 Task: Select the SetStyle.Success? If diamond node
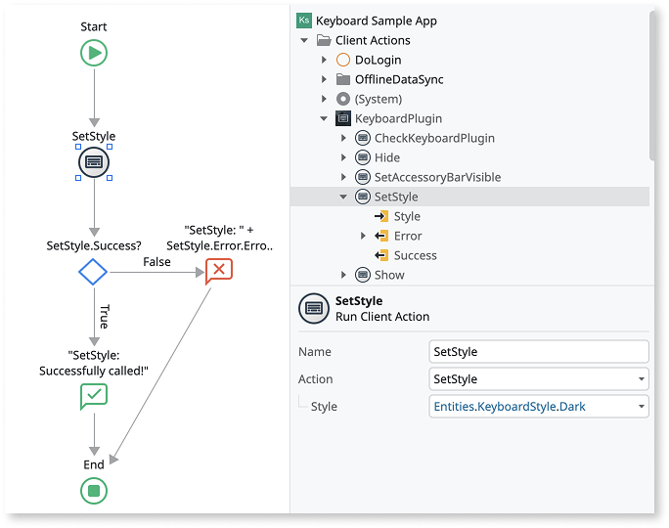tap(93, 272)
